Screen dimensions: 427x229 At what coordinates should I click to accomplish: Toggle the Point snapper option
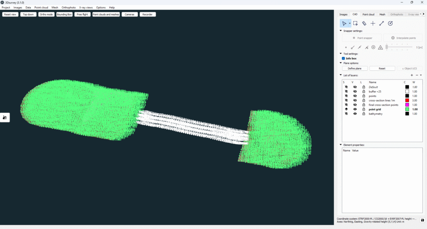tap(362, 38)
